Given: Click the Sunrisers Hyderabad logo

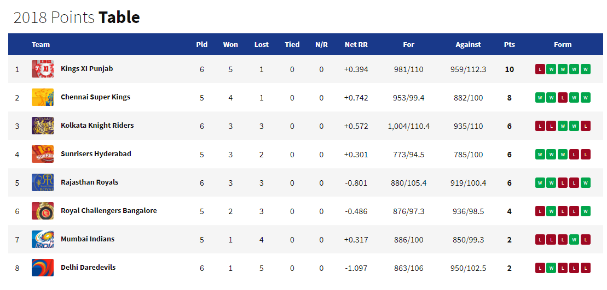Looking at the screenshot, I should coord(43,155).
